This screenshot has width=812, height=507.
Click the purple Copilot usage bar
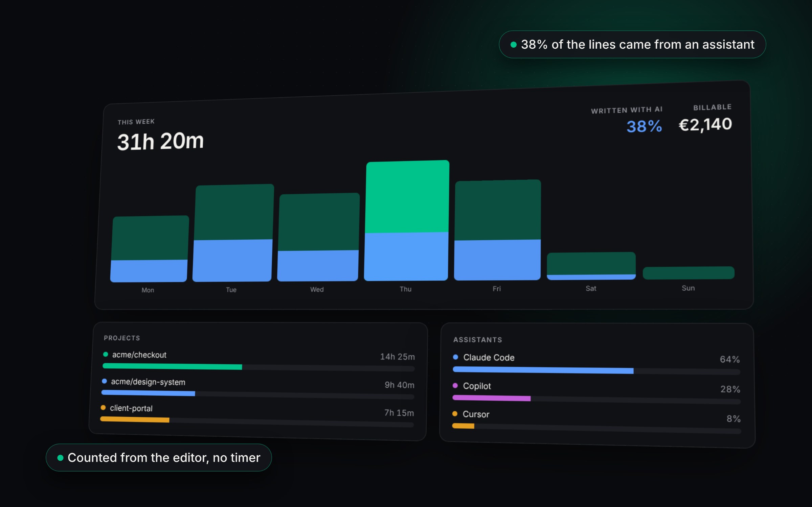click(492, 398)
